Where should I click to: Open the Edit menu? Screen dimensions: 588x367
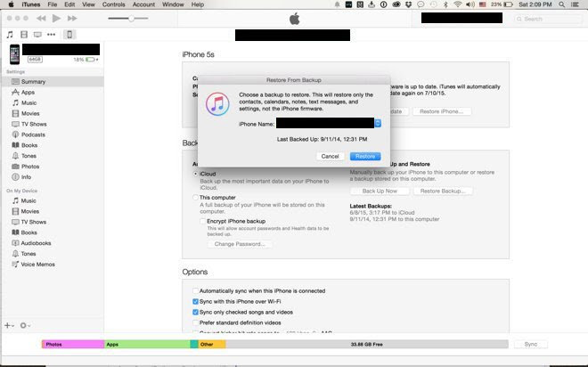pyautogui.click(x=69, y=4)
